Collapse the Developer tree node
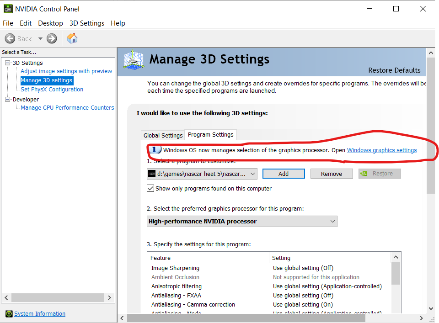Viewport: 439px width, 323px height. click(x=8, y=99)
